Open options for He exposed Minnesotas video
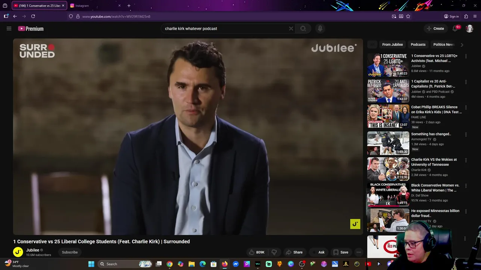Screen dimensions: 481x270 click(466, 211)
